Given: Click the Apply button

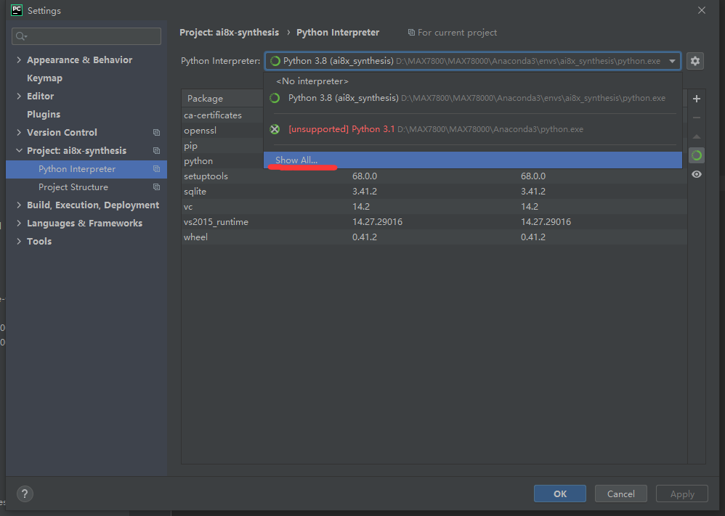Looking at the screenshot, I should (x=682, y=494).
